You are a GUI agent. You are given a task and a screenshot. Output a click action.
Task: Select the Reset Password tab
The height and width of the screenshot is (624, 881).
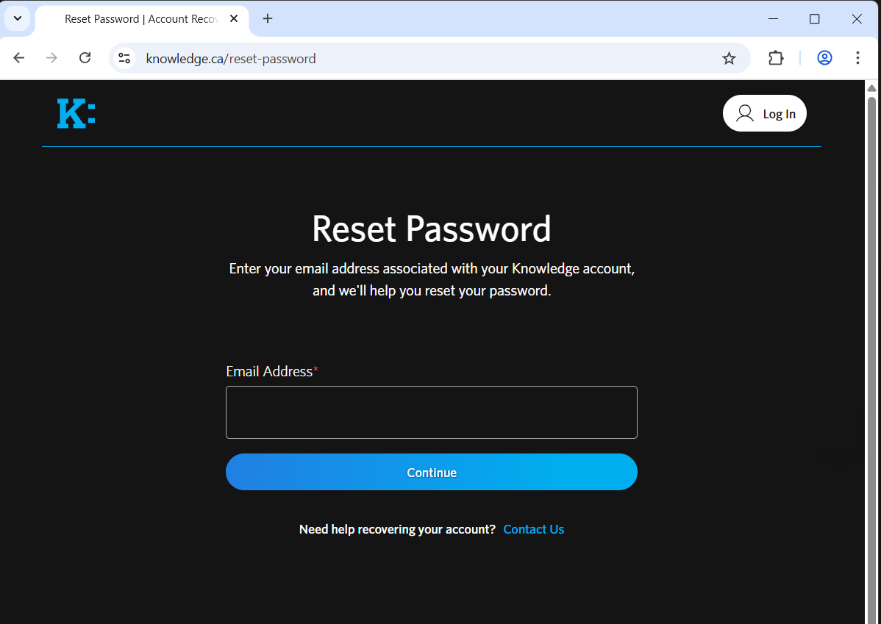click(x=140, y=19)
